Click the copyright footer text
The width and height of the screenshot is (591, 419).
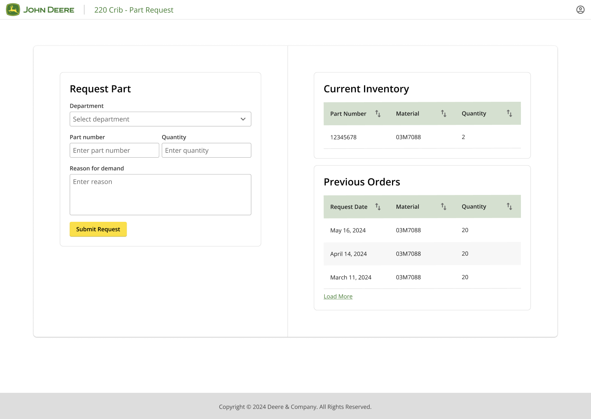295,407
